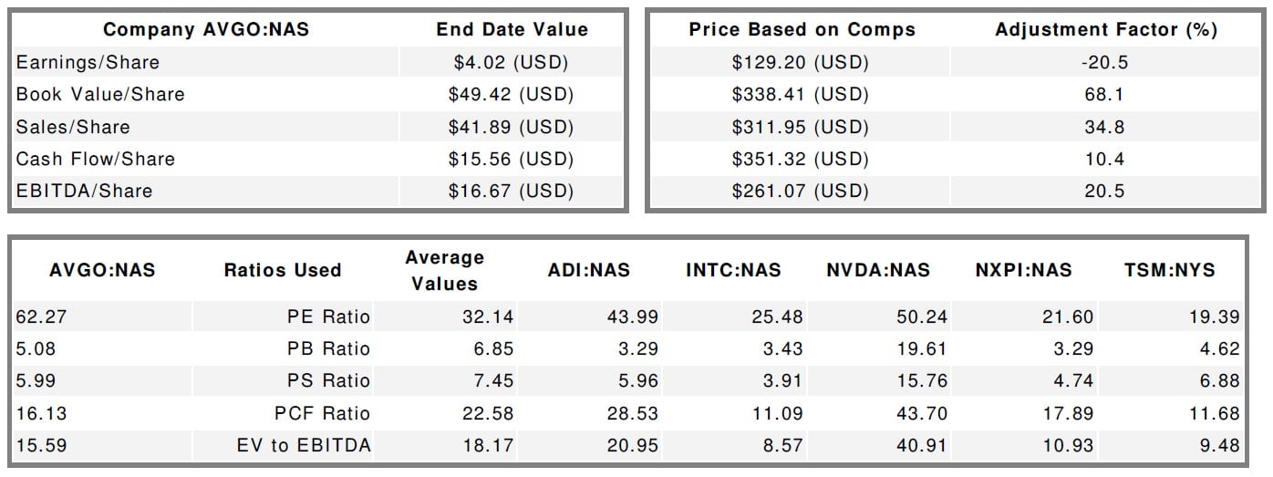Select the 68.1 adjustment factor cell

[x=1104, y=94]
